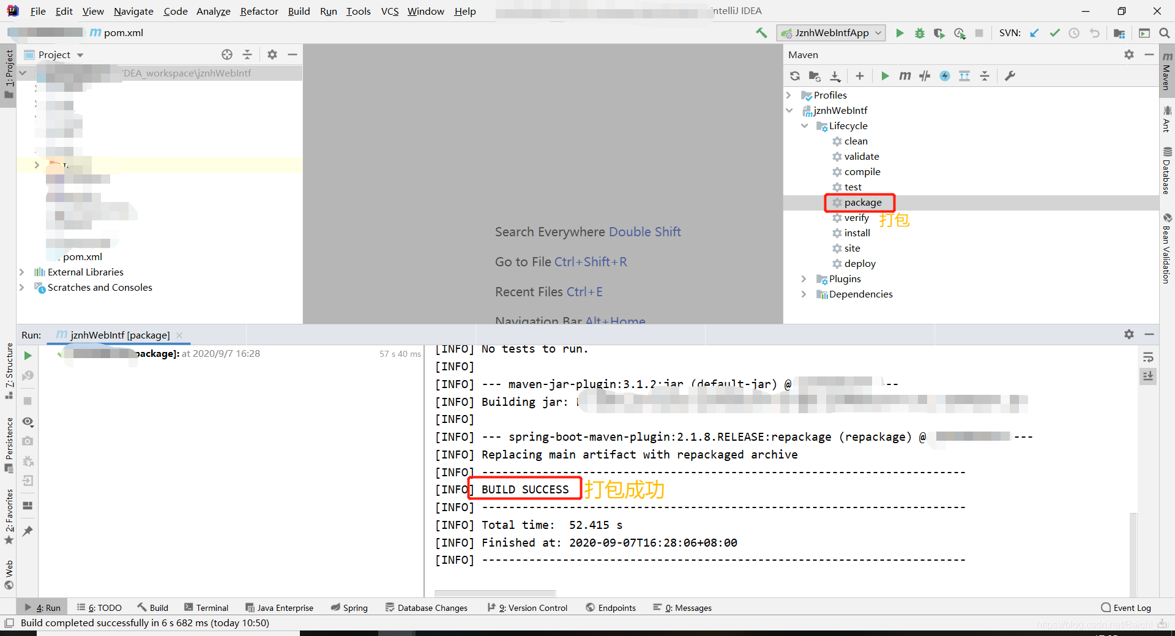Open the eye view options in Run panel
This screenshot has width=1175, height=636.
click(x=28, y=422)
